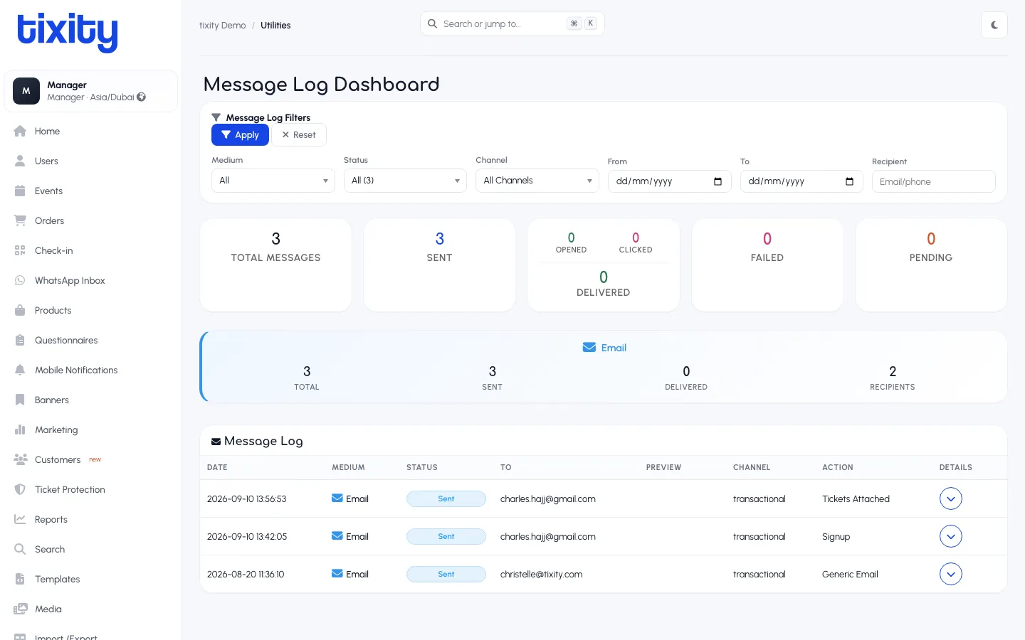The image size is (1025, 640).
Task: Open the All Channels dropdown
Action: pos(537,181)
